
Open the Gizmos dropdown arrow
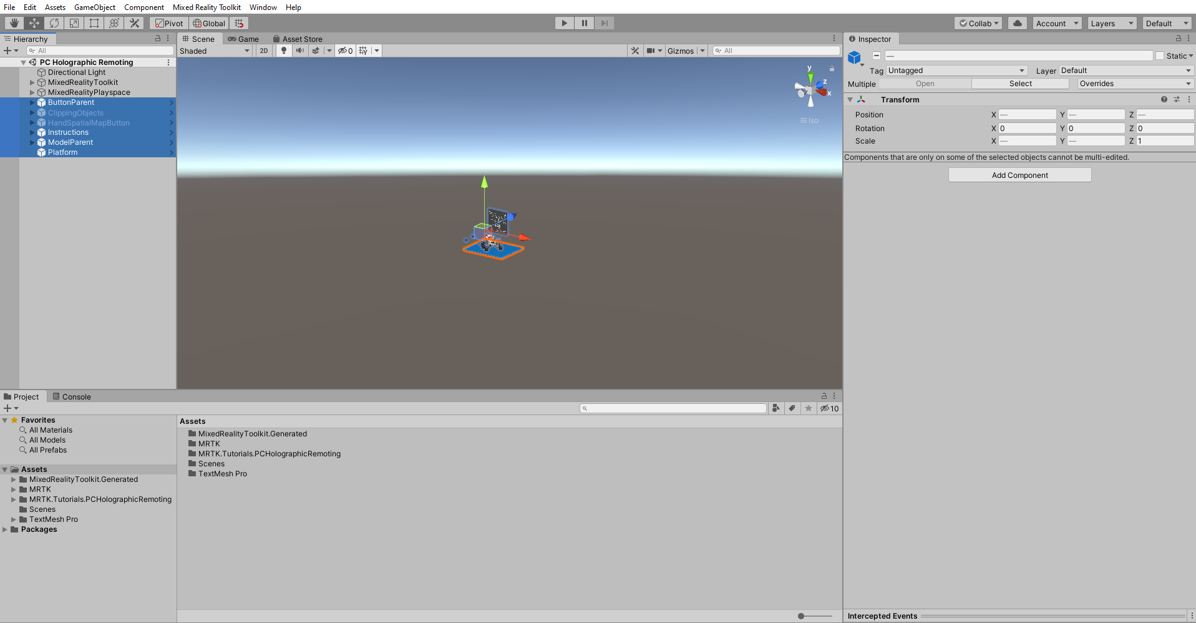(x=703, y=51)
